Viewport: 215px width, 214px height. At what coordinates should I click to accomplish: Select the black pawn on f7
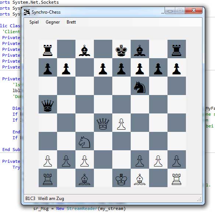140,69
